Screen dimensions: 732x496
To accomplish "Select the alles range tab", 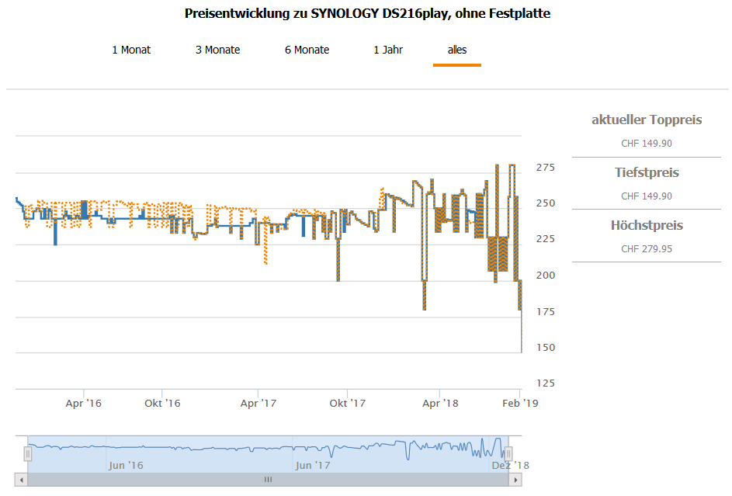I will 457,50.
